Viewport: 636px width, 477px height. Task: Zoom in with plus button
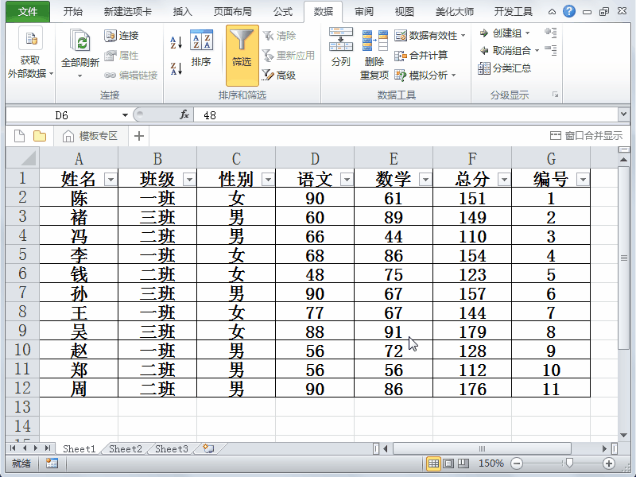(608, 463)
